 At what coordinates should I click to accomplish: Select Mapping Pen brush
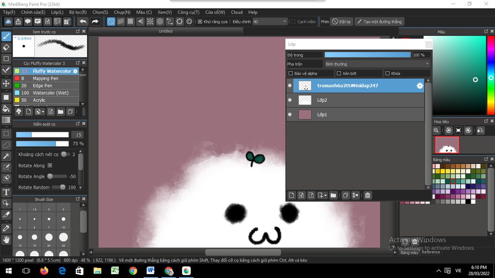pos(46,79)
